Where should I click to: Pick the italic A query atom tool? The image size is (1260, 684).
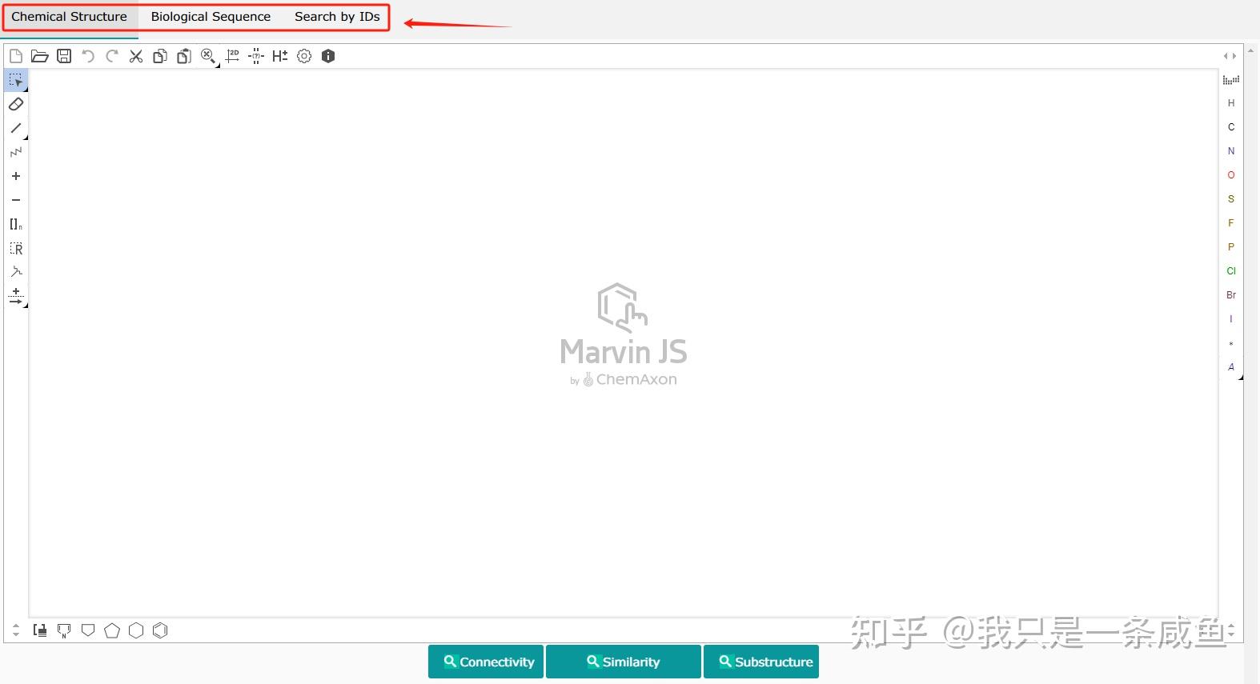1231,367
